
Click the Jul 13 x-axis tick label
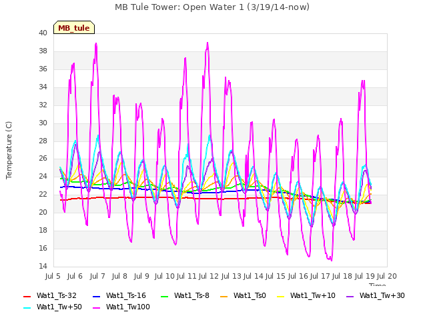coord(231,277)
